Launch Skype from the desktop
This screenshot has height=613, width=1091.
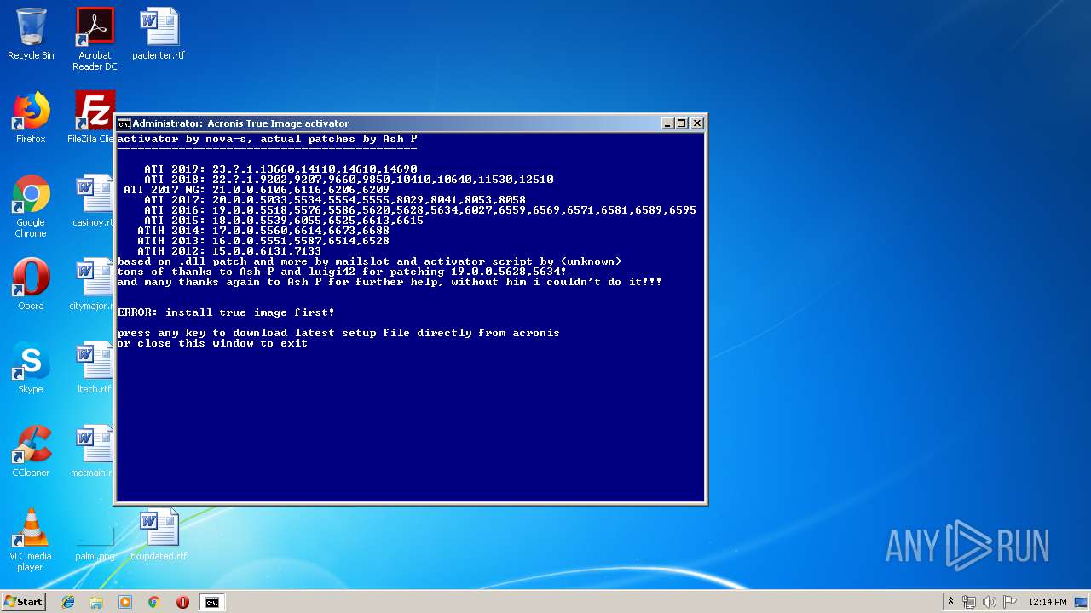(31, 368)
